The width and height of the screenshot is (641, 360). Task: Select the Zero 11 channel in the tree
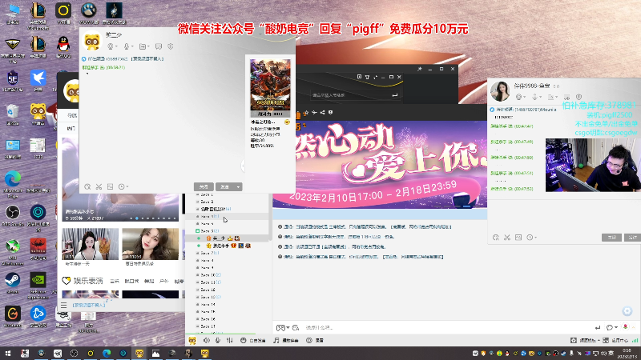[211, 282]
